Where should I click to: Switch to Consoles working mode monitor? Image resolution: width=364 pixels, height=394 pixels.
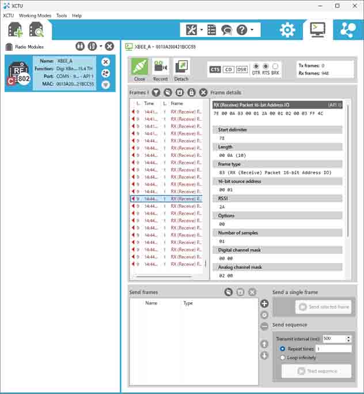click(317, 29)
